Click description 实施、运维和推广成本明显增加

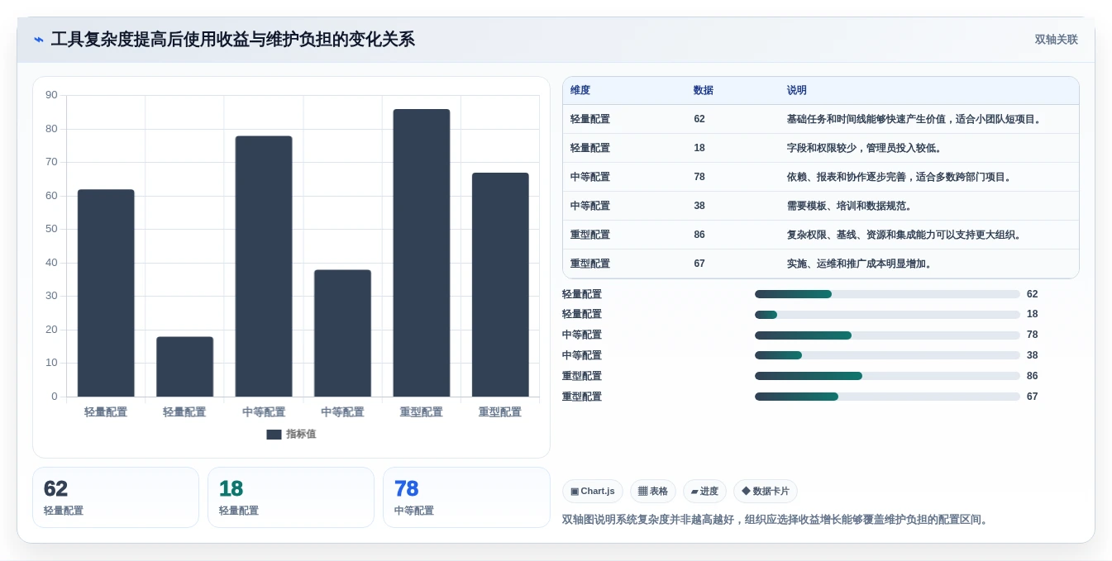(860, 264)
